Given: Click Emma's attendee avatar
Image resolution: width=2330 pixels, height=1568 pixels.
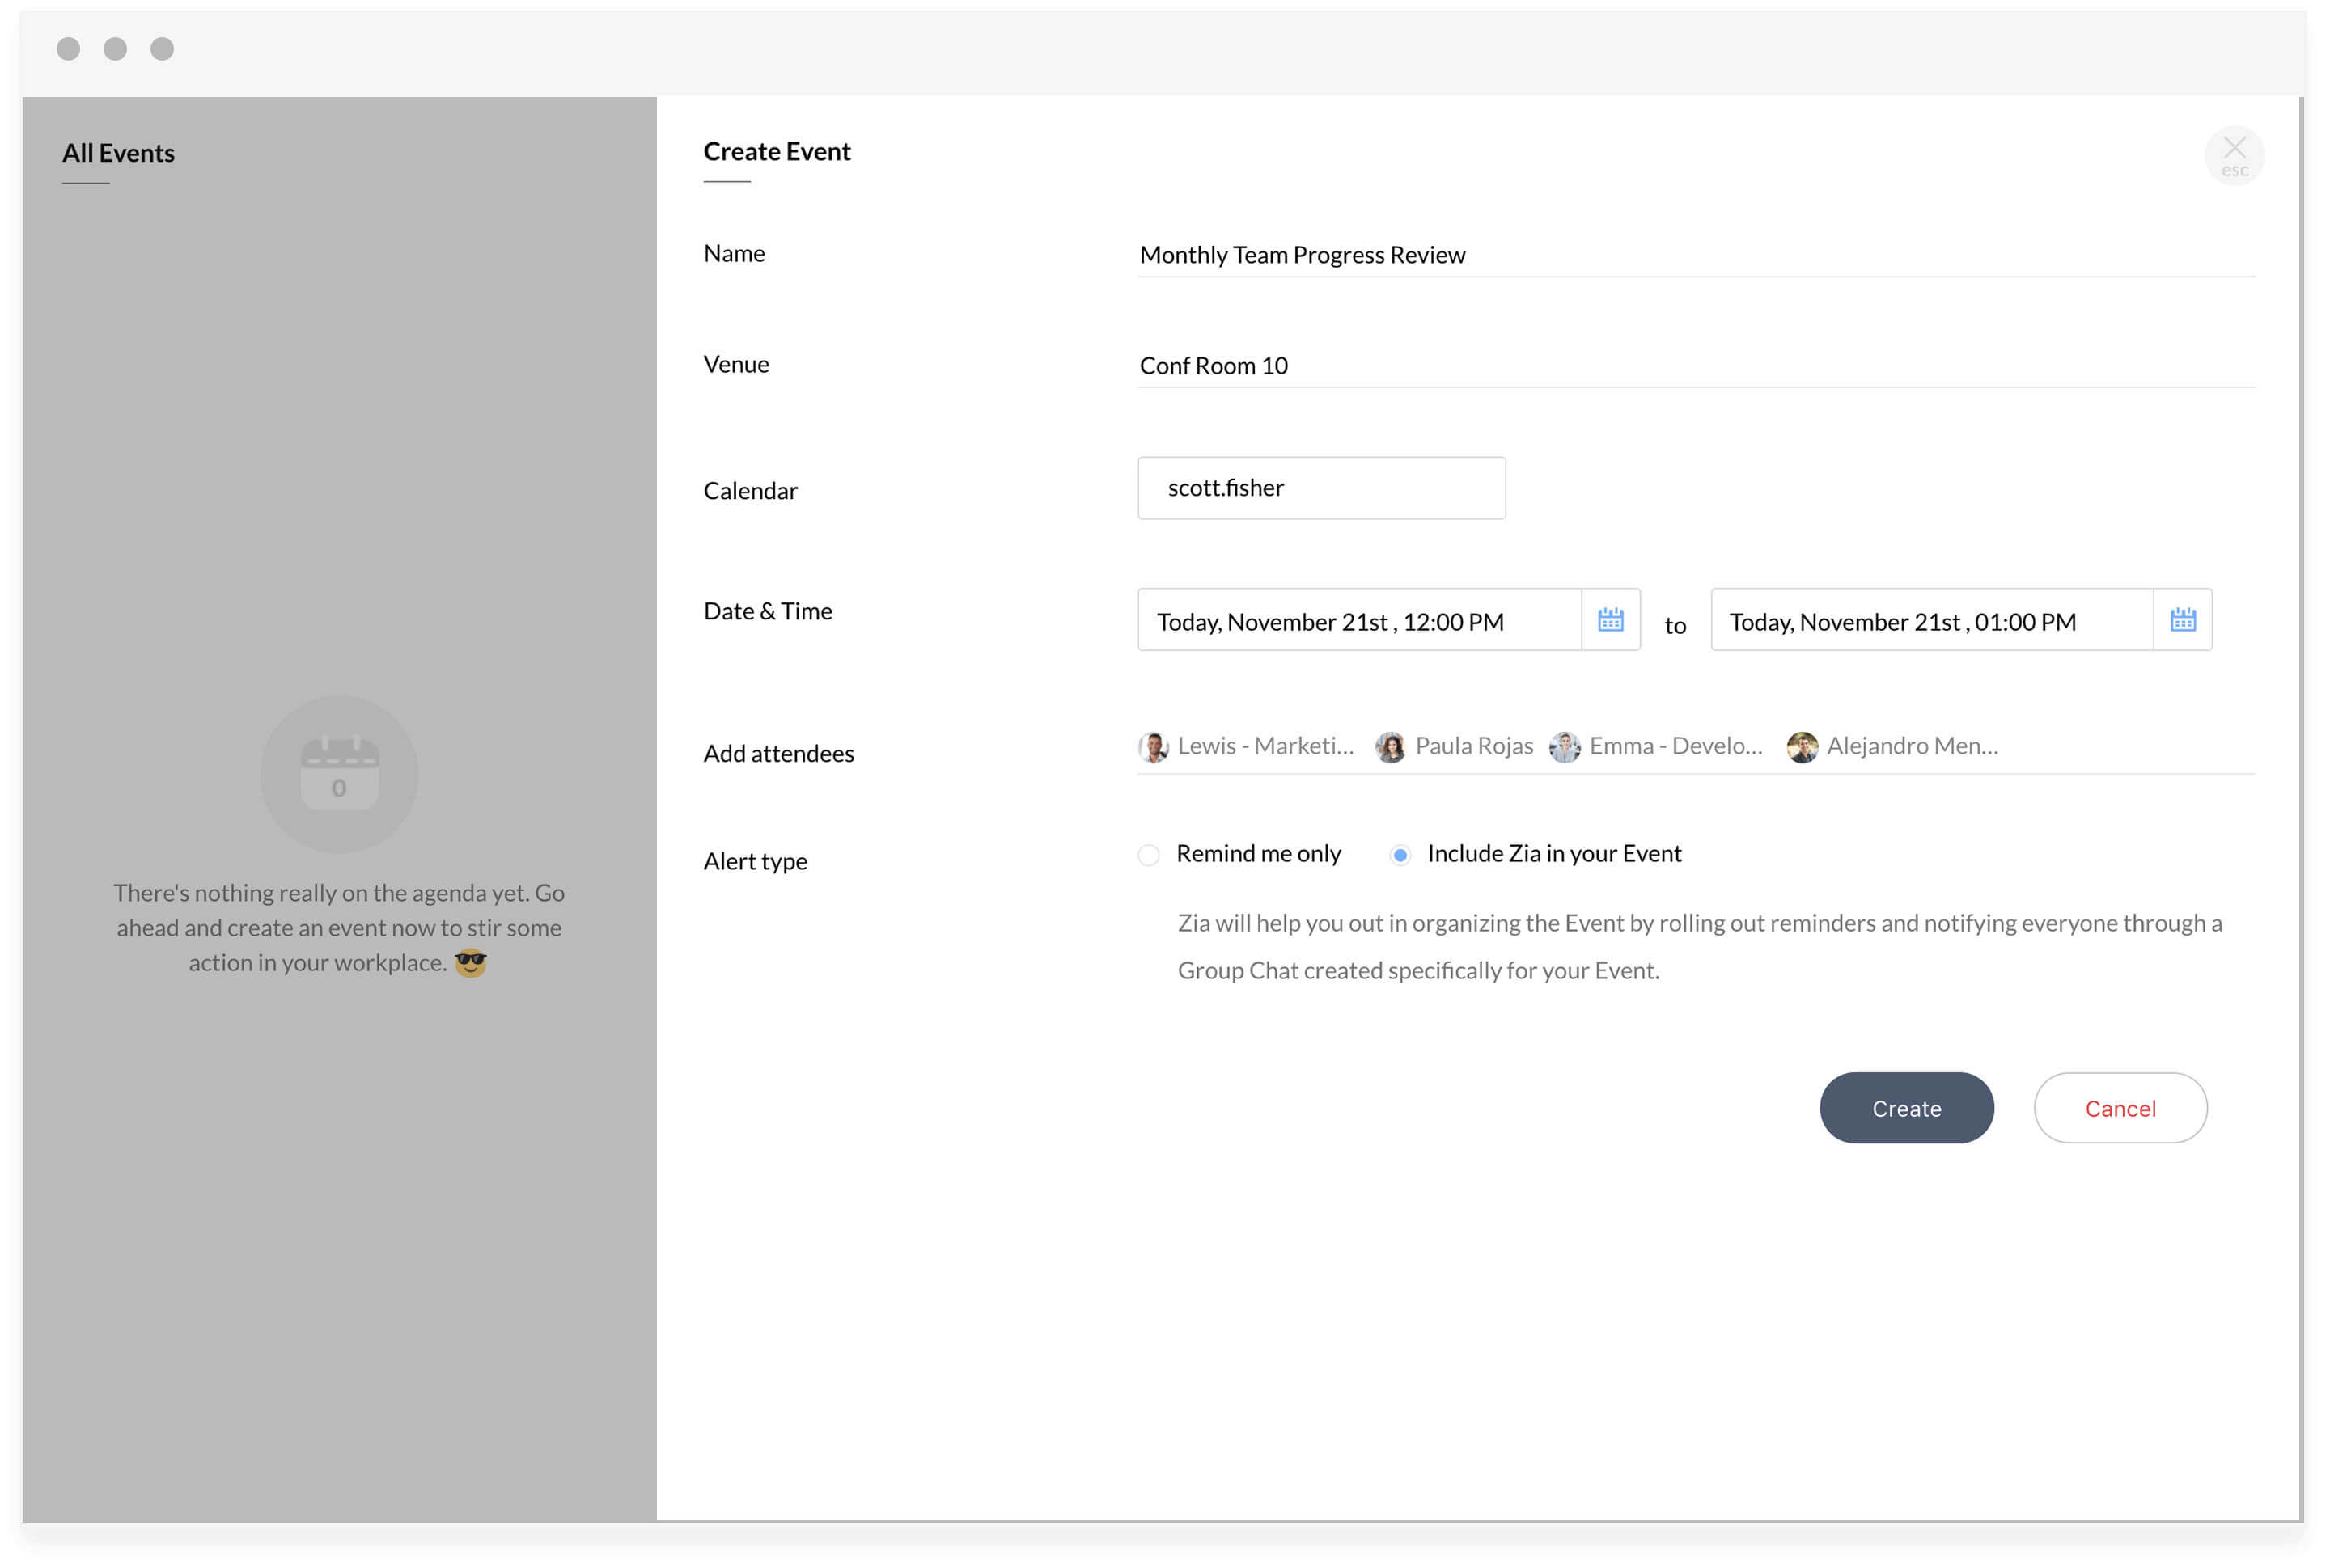Looking at the screenshot, I should pos(1564,747).
